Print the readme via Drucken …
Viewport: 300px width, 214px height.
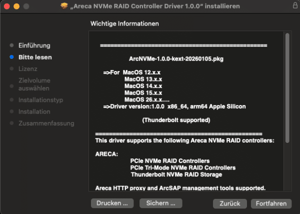click(112, 203)
